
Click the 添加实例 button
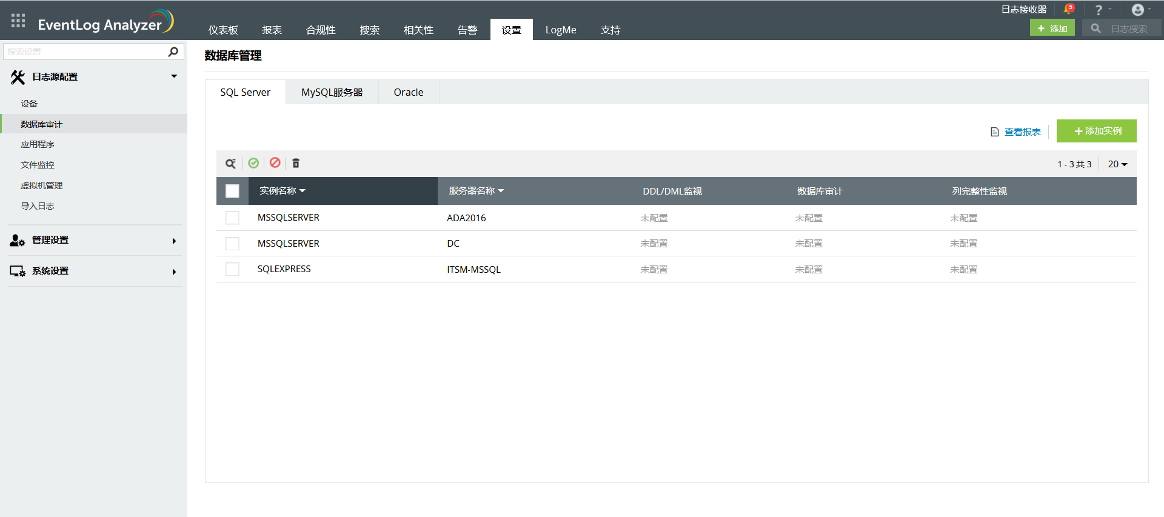[1096, 131]
